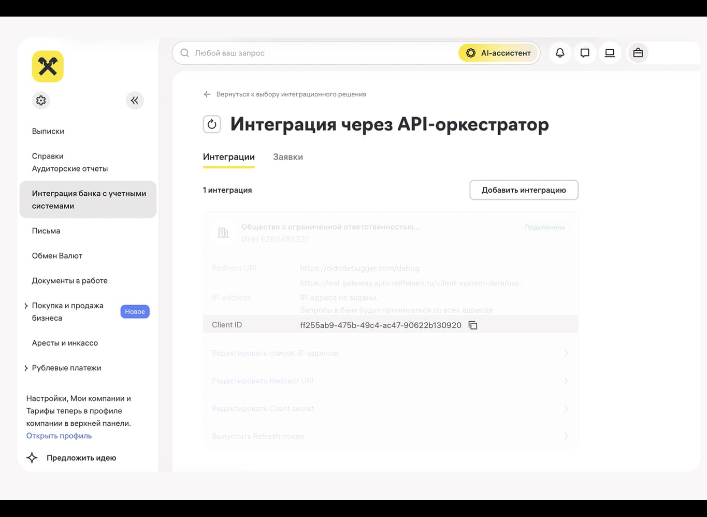The image size is (707, 517).
Task: Click the refresh icon beside the page title
Action: pyautogui.click(x=212, y=124)
